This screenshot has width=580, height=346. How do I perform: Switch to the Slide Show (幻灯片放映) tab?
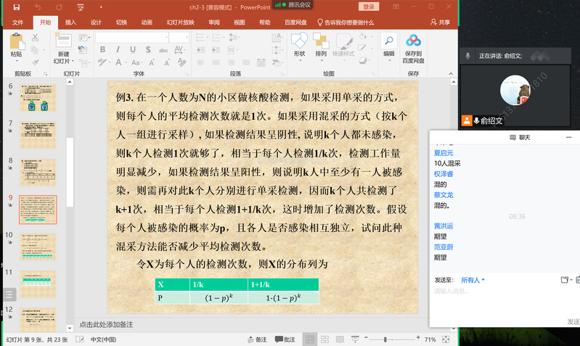pyautogui.click(x=181, y=22)
